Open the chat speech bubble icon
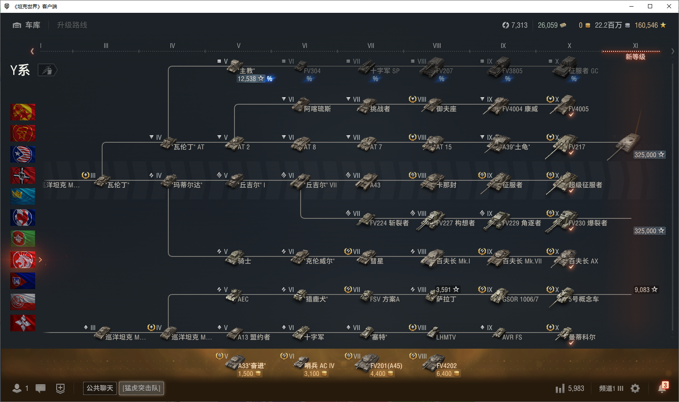The image size is (679, 402). tap(41, 388)
